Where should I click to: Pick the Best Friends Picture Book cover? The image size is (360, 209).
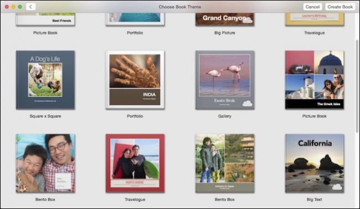[x=45, y=19]
